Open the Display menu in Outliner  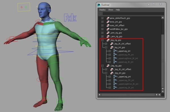pyautogui.click(x=102, y=10)
